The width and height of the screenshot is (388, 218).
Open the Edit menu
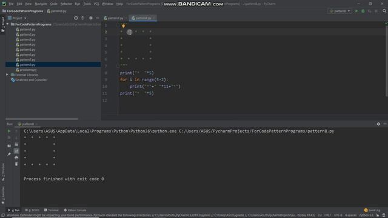[19, 4]
